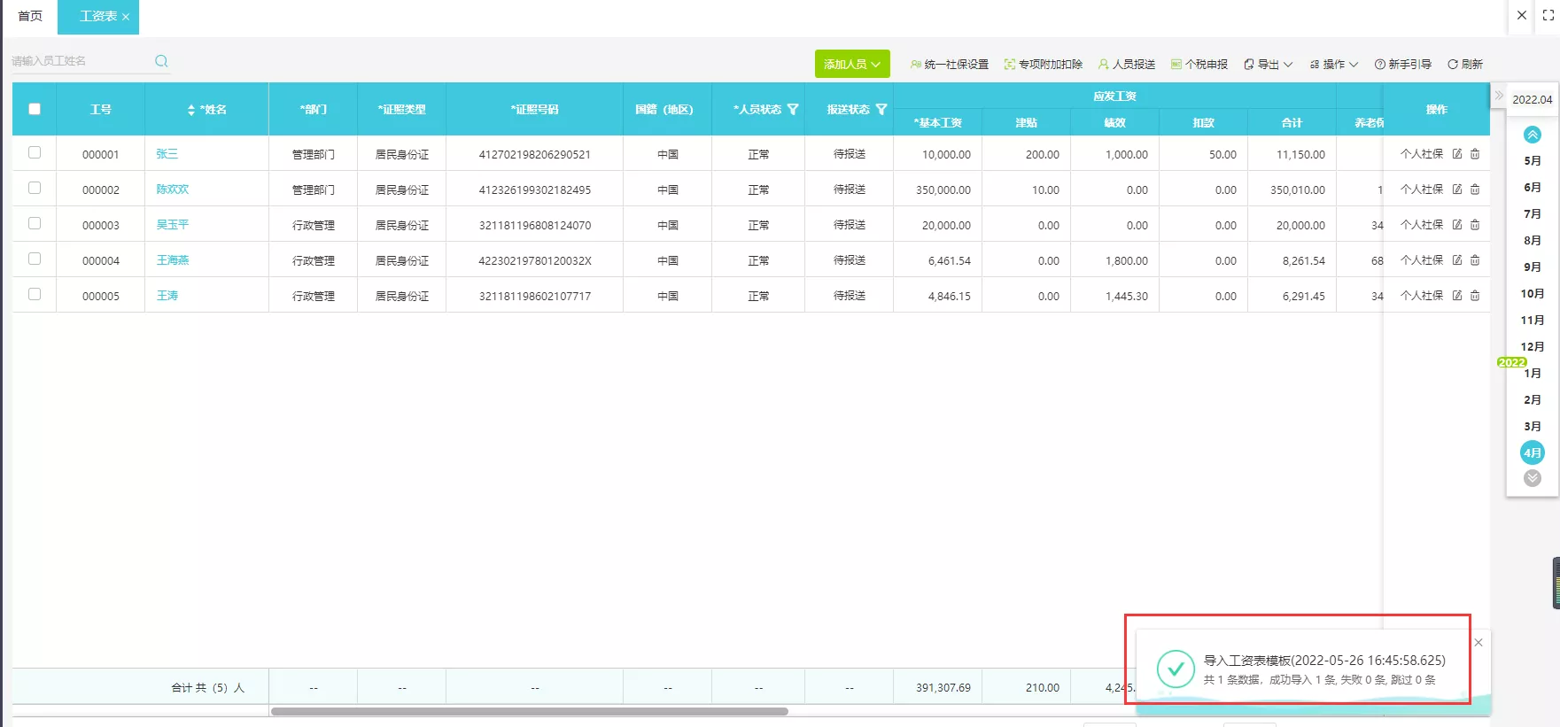Viewport: 1560px width, 727px height.
Task: Edit row 000004 with pencil icon
Action: 1457,260
